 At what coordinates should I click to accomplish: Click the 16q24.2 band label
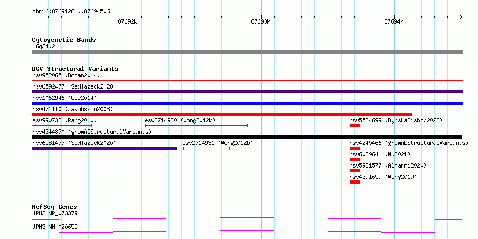[44, 46]
